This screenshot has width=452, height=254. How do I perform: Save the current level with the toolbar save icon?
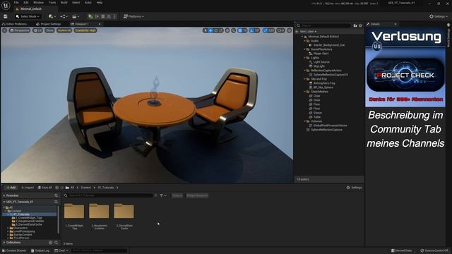click(6, 16)
